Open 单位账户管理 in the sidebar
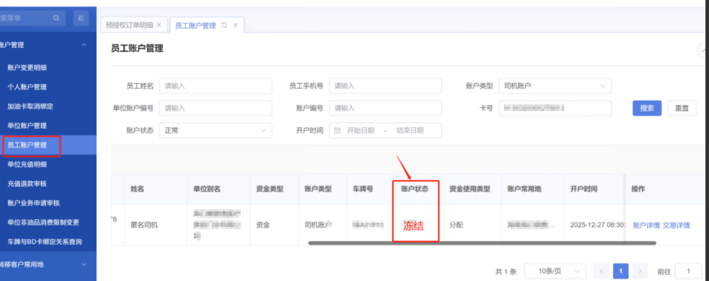Image resolution: width=709 pixels, height=281 pixels. pos(27,126)
